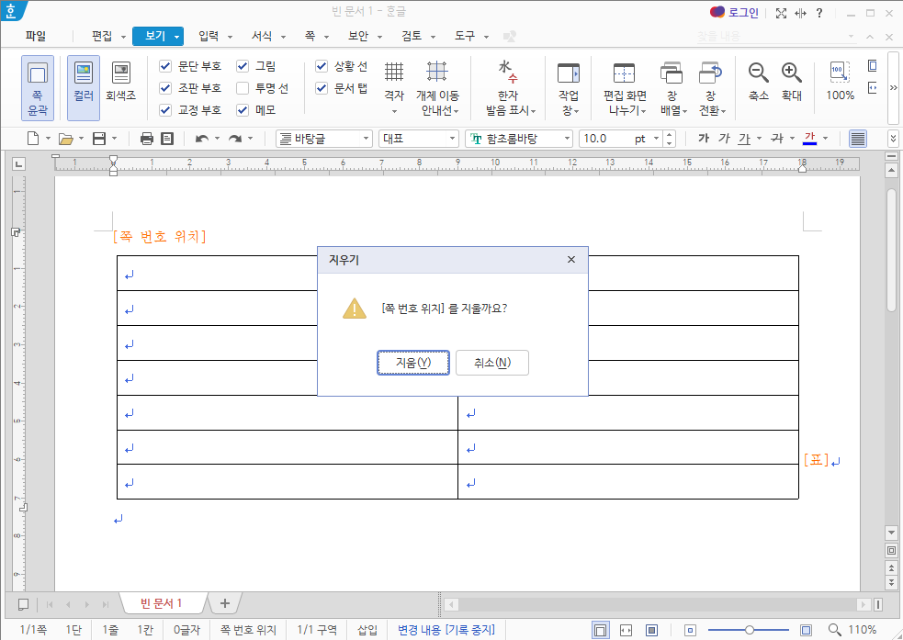This screenshot has width=903, height=640.
Task: Click the full screen icon in title bar
Action: 781,13
